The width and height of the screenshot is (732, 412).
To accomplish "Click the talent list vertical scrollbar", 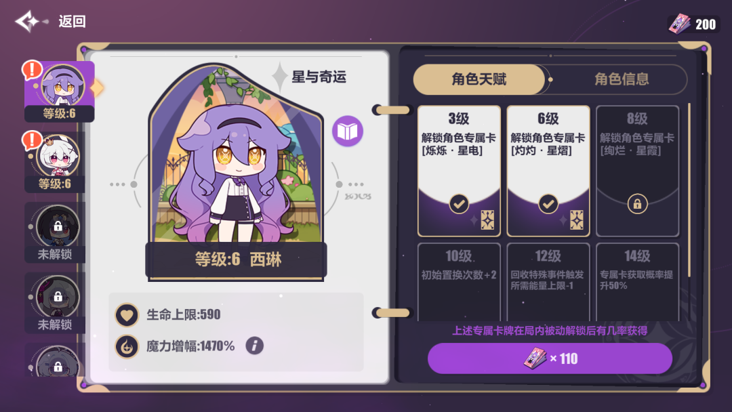I will (689, 191).
